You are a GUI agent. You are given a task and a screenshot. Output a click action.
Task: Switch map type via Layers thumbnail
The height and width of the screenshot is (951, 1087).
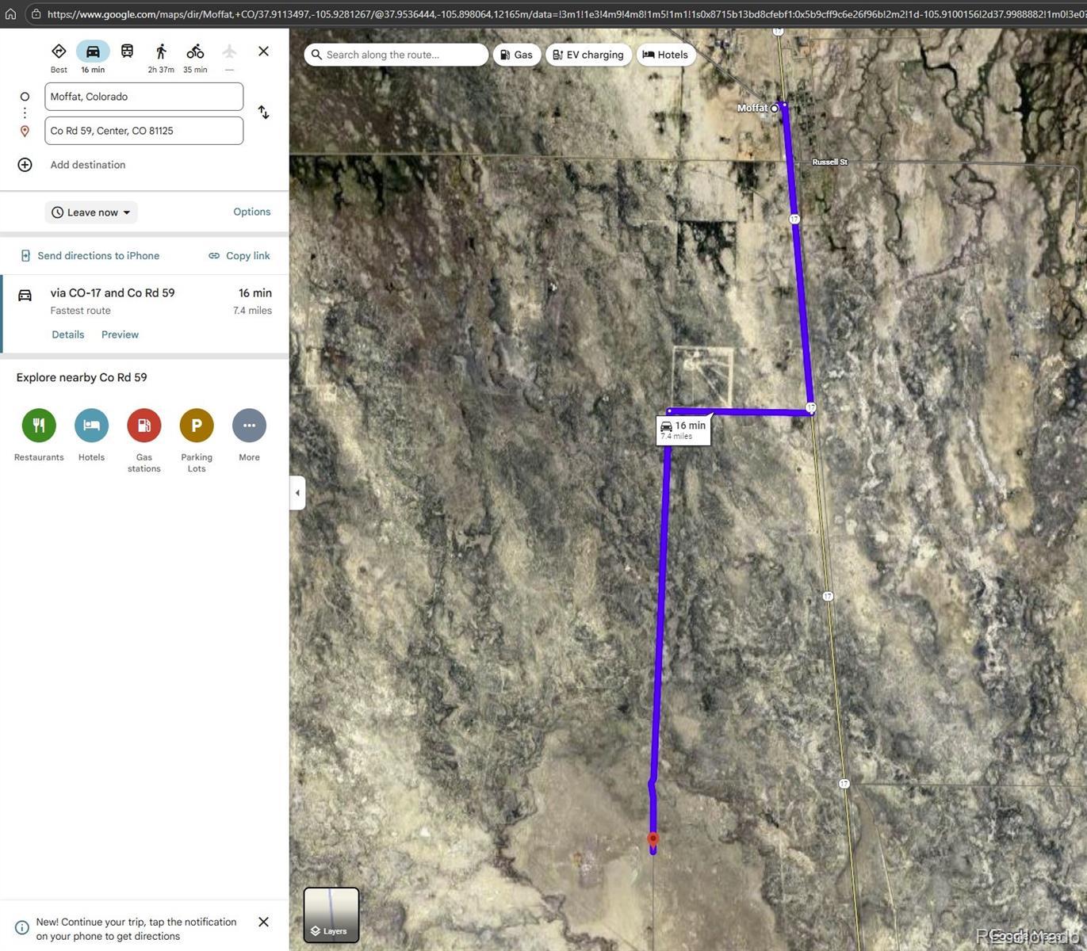coord(331,915)
